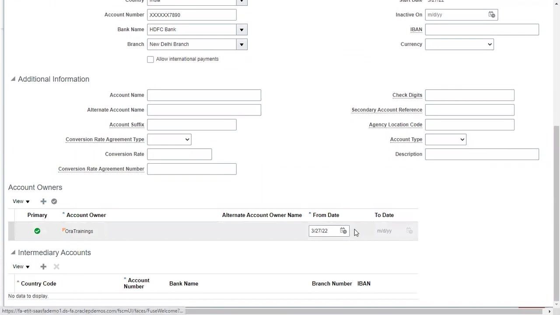Add a new account owner row
Viewport: 560px width, 315px height.
[43, 201]
